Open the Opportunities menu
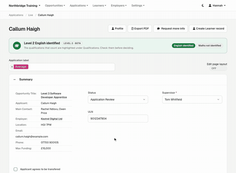 tap(55, 6)
